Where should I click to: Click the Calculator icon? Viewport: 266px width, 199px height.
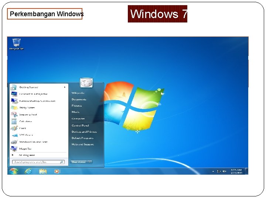[14, 121]
